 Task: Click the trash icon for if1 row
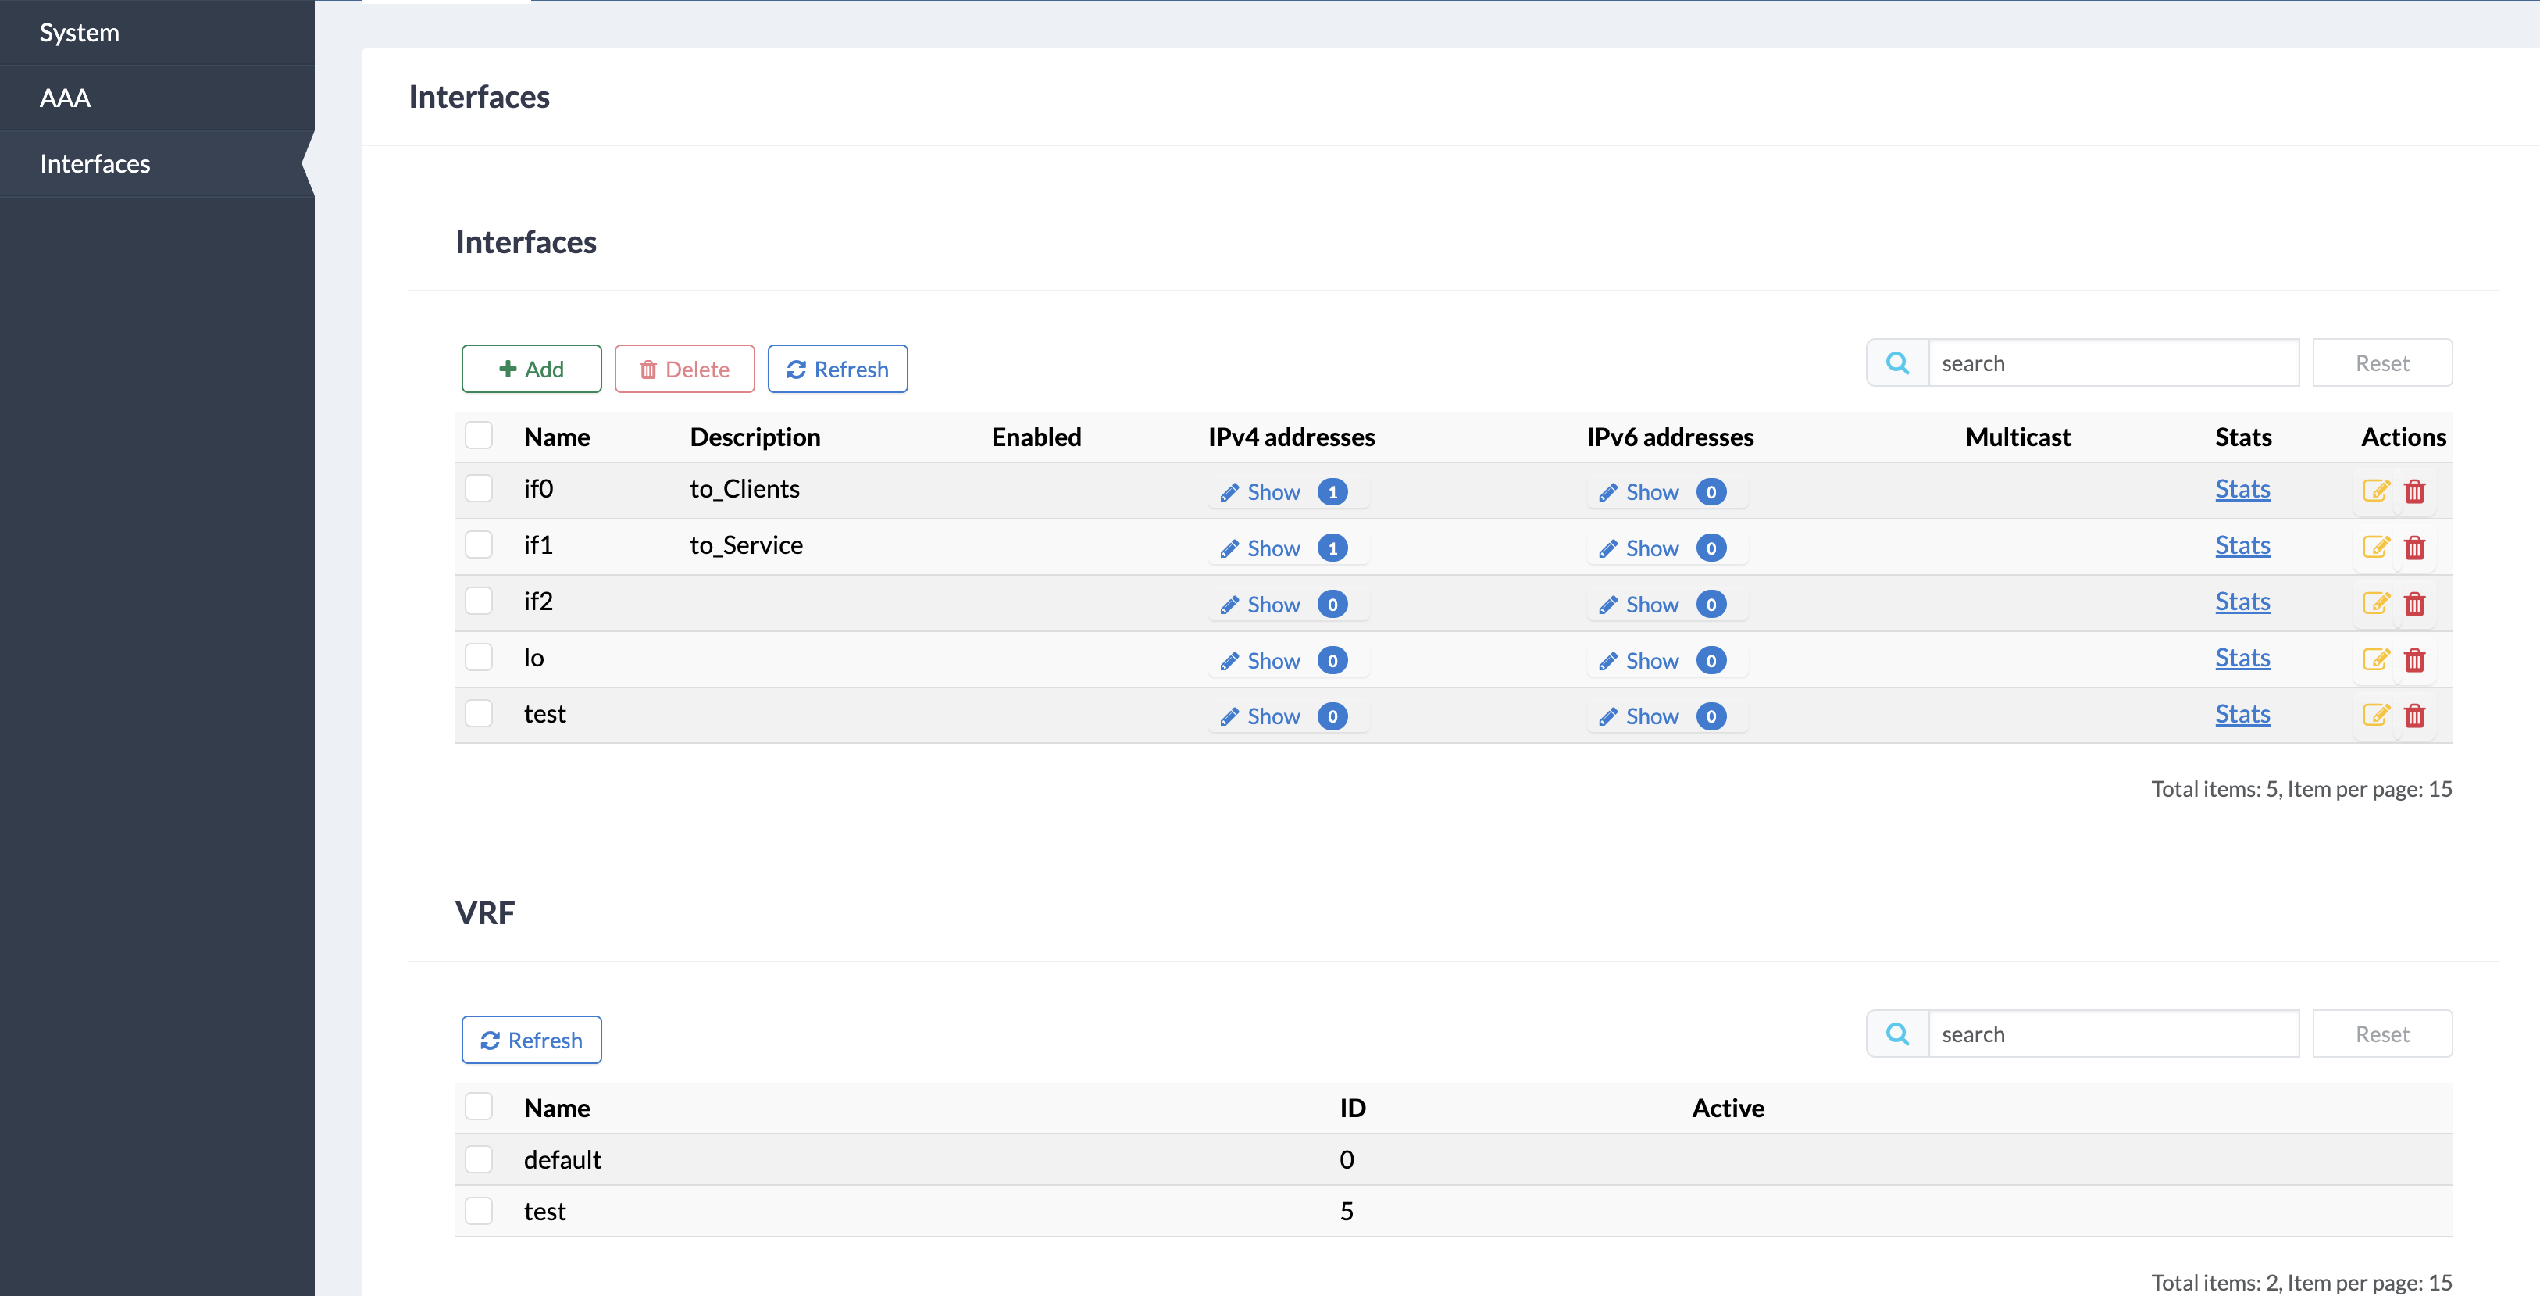tap(2413, 548)
